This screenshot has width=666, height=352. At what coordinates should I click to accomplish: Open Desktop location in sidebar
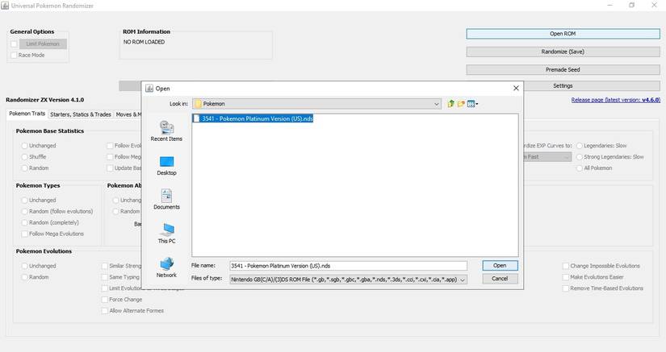tap(166, 166)
